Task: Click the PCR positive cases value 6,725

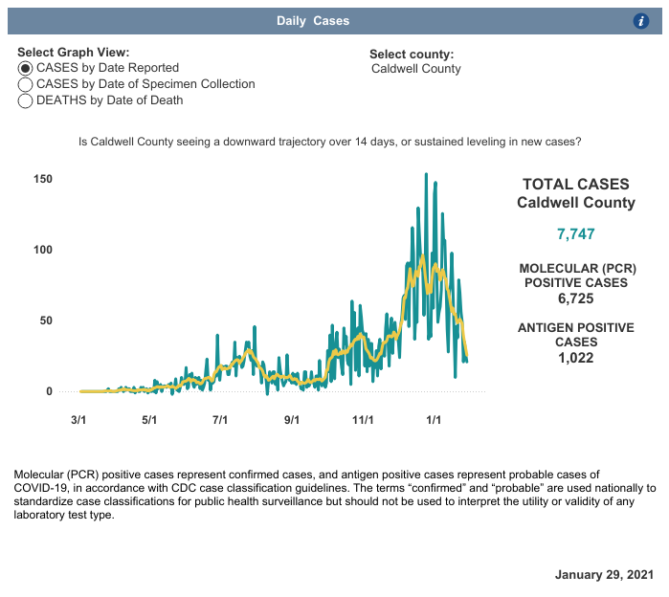Action: (x=575, y=298)
